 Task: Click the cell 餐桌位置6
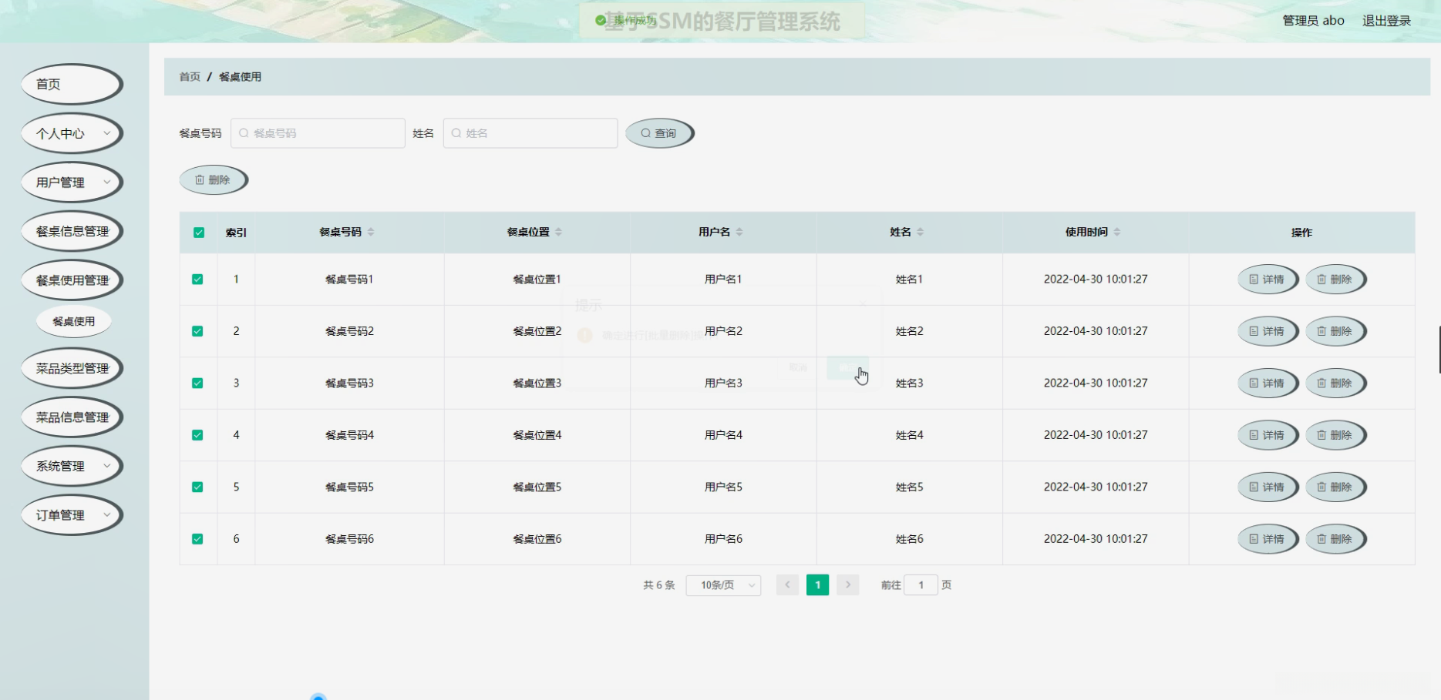(x=537, y=539)
